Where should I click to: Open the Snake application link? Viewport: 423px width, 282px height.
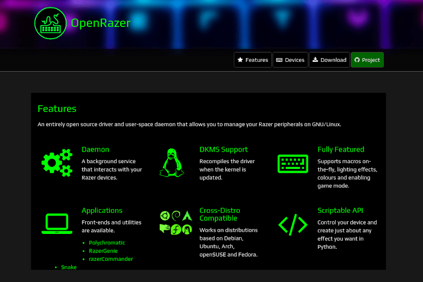tap(69, 267)
